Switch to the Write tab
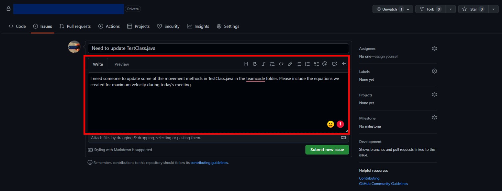The width and height of the screenshot is (502, 191). 98,64
